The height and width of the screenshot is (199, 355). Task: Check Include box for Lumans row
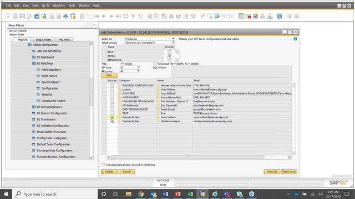[x=112, y=90]
